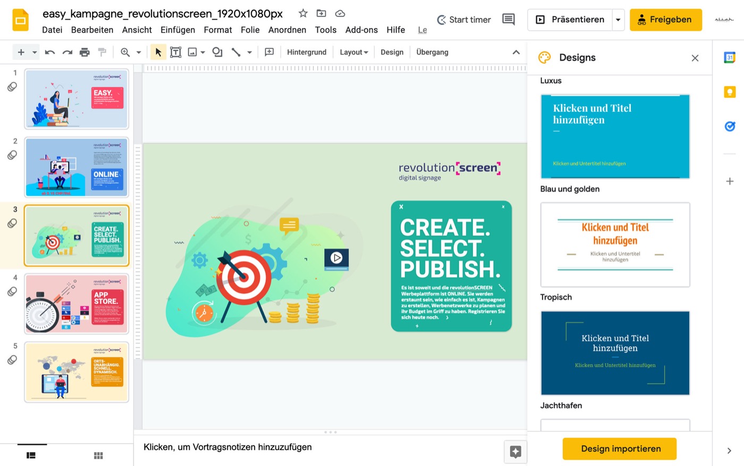Star the presentation title
This screenshot has height=466, width=744.
(303, 13)
